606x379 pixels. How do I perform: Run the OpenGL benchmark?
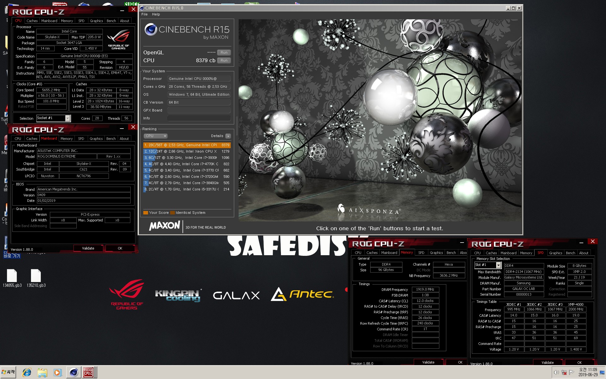click(224, 52)
